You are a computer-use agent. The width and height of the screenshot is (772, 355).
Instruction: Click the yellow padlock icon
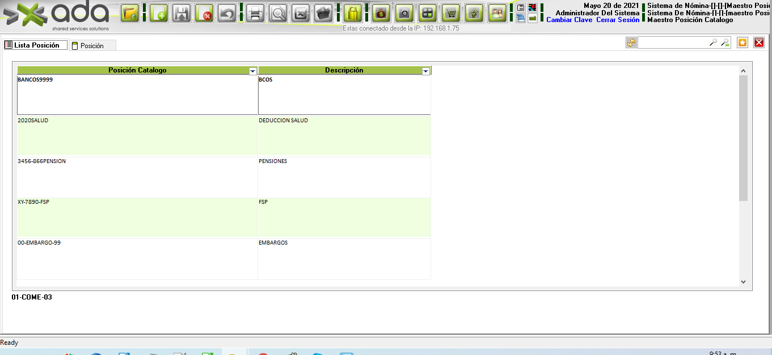click(x=353, y=13)
